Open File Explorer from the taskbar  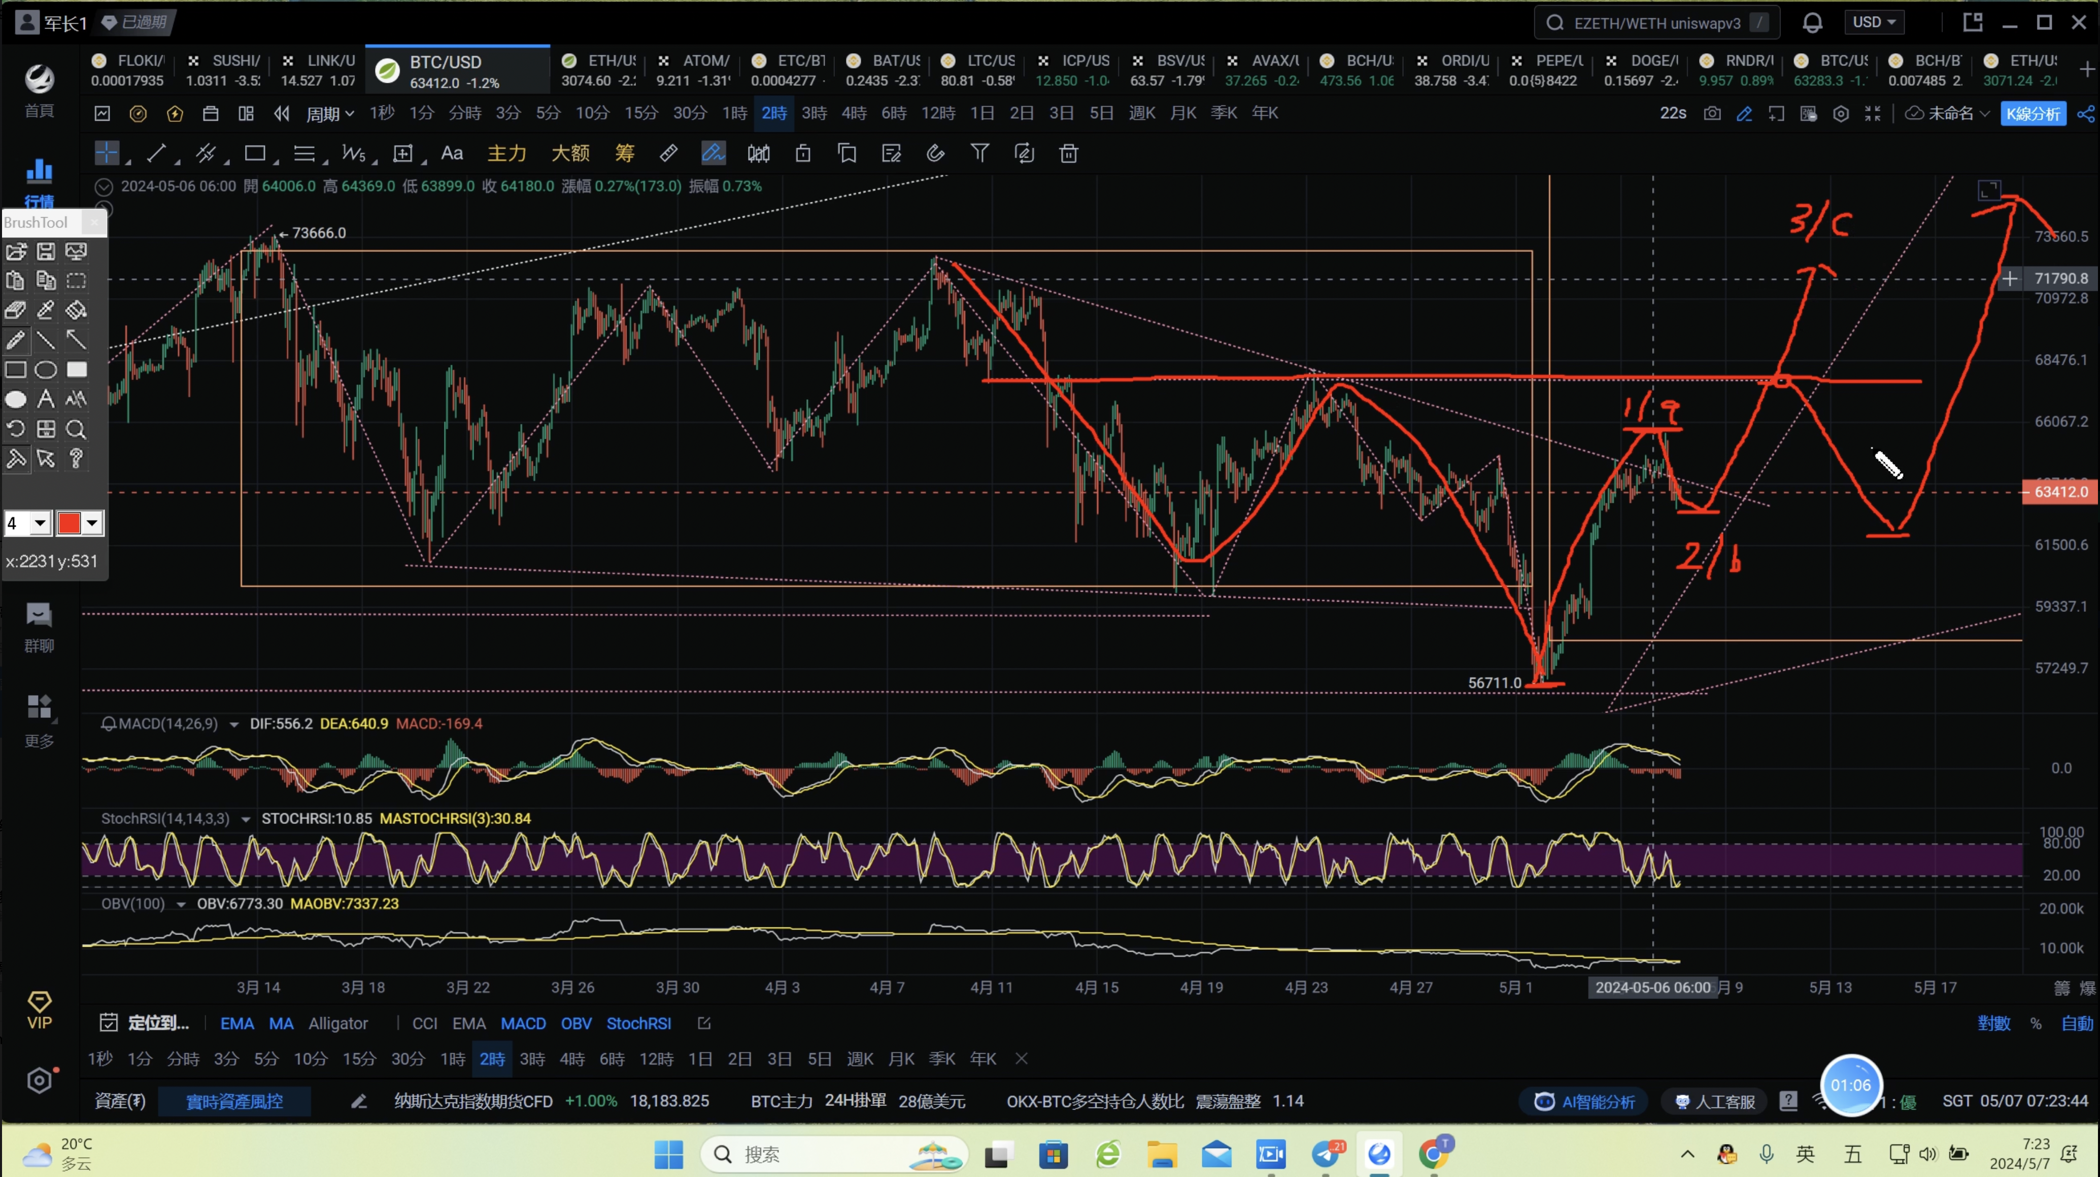pyautogui.click(x=1161, y=1153)
